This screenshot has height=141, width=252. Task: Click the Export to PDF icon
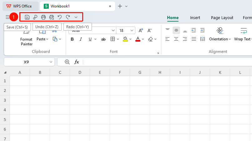pyautogui.click(x=35, y=17)
